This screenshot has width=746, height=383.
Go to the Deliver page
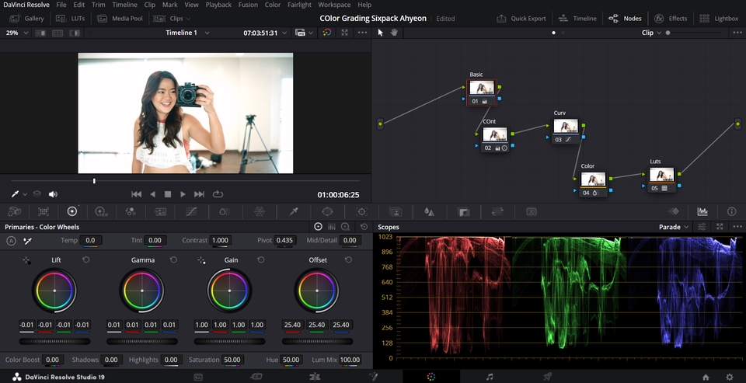[x=547, y=377]
